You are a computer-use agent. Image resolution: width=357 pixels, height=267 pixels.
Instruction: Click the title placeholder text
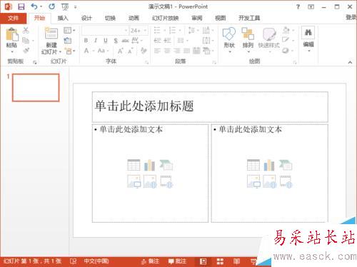click(x=144, y=106)
